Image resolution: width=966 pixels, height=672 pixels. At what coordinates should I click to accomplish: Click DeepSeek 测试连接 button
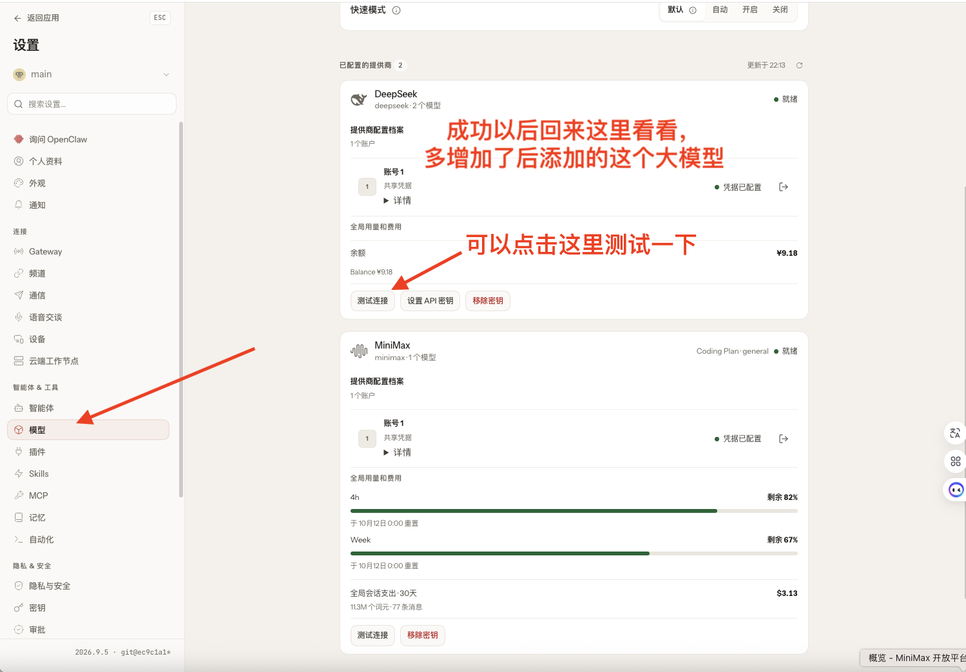[372, 301]
